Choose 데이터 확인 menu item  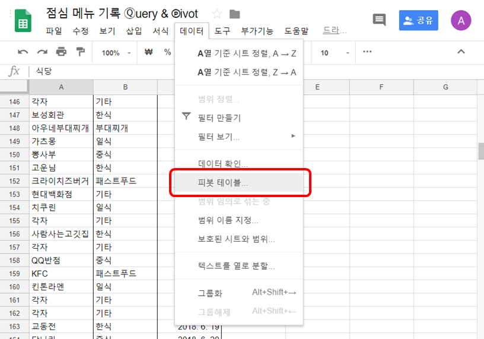pos(239,163)
